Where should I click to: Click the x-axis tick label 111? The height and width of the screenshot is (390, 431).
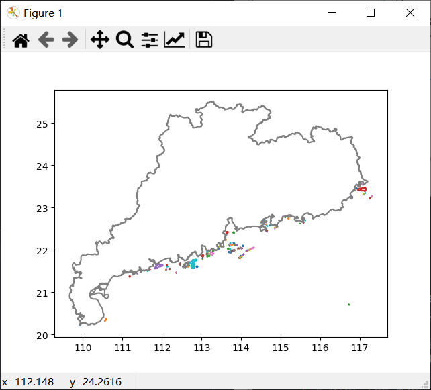coord(123,348)
